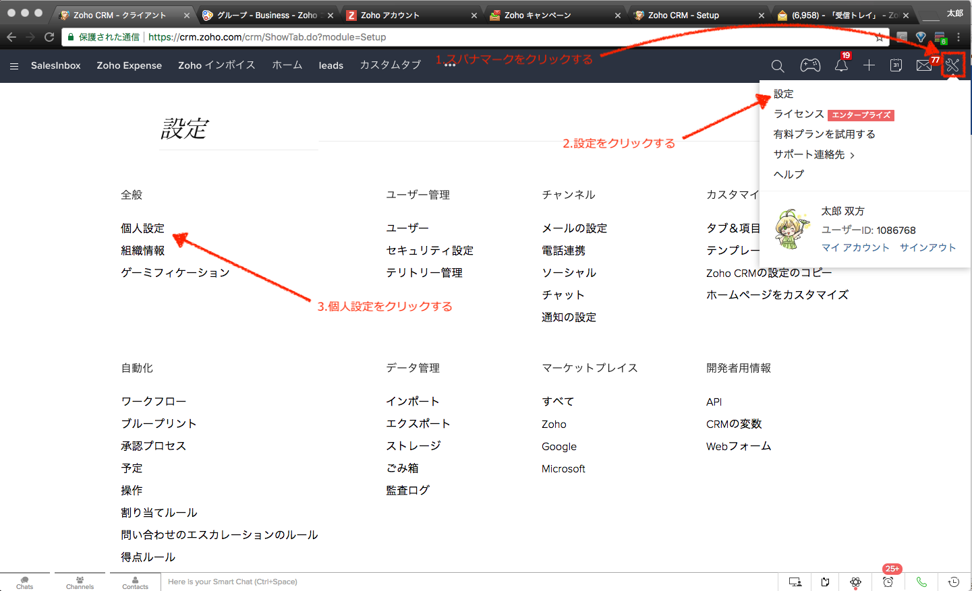Screen dimensions: 972x591
Task: Open Webフォーム link
Action: pyautogui.click(x=739, y=446)
